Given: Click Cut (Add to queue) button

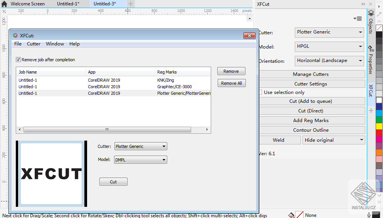Looking at the screenshot, I should click(311, 101).
